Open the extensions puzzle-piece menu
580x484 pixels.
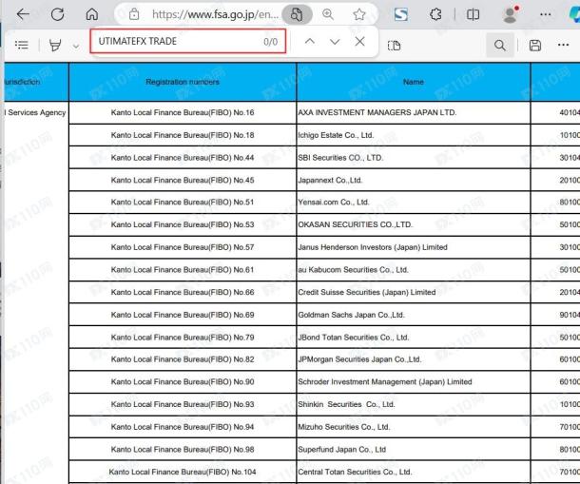point(435,14)
